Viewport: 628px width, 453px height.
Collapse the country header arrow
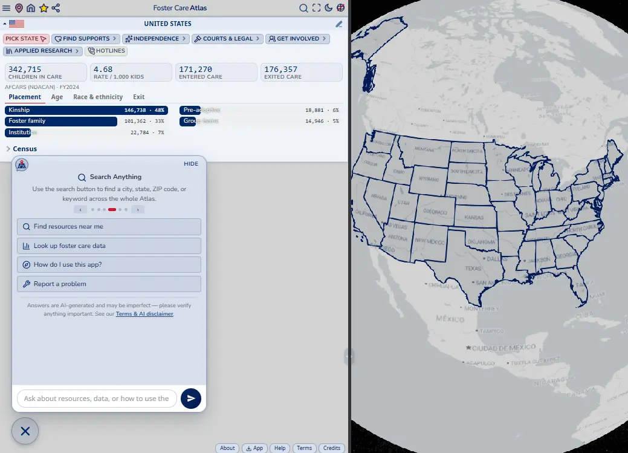tap(5, 24)
